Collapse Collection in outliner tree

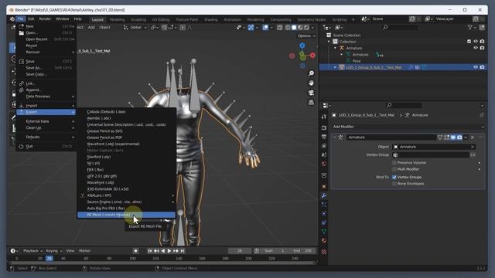tap(329, 42)
